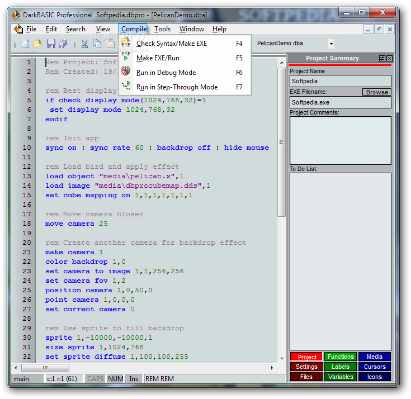Click the vertical scrollbar up arrow
The height and width of the screenshot is (399, 411).
282,63
